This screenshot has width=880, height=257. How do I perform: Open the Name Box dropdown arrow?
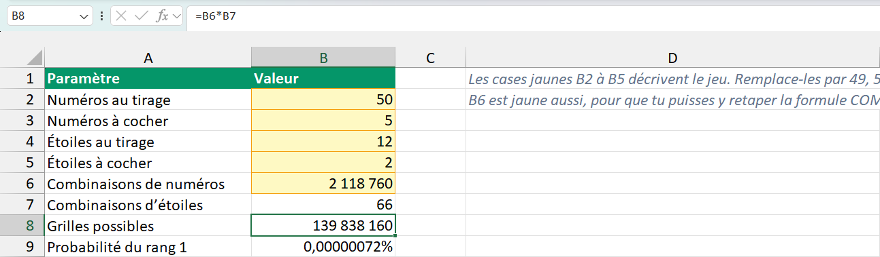[x=84, y=16]
